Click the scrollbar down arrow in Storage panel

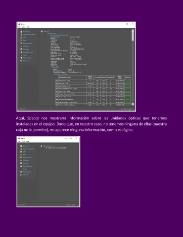[133, 104]
